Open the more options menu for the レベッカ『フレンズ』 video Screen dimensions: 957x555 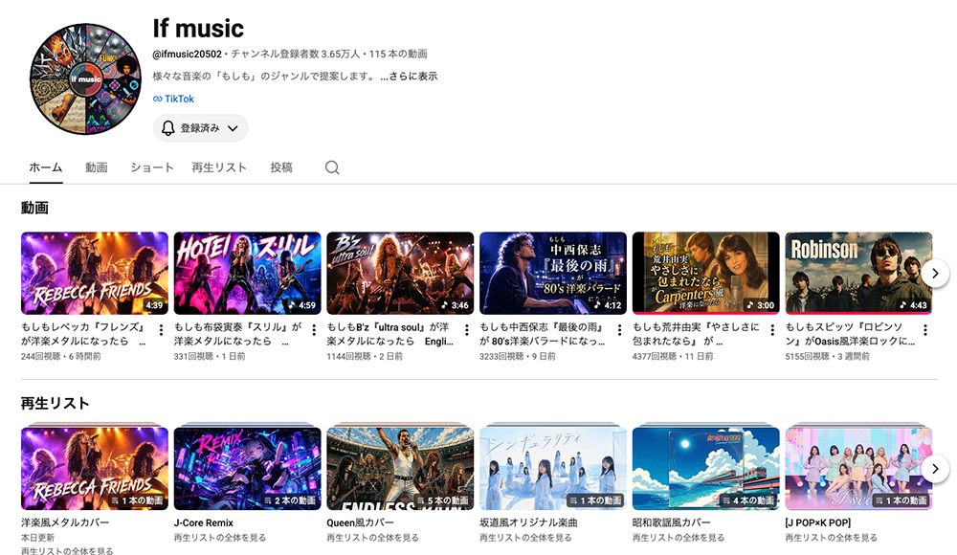(x=161, y=330)
